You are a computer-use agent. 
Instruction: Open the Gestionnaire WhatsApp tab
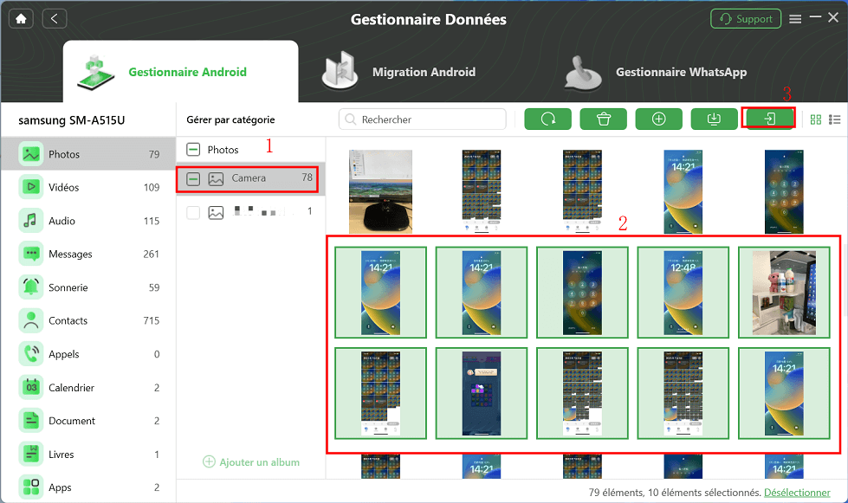click(656, 72)
